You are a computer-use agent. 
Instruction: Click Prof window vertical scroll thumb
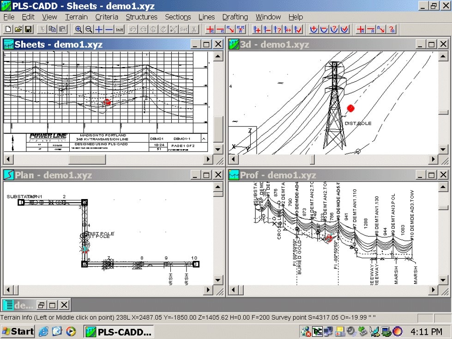[x=443, y=207]
